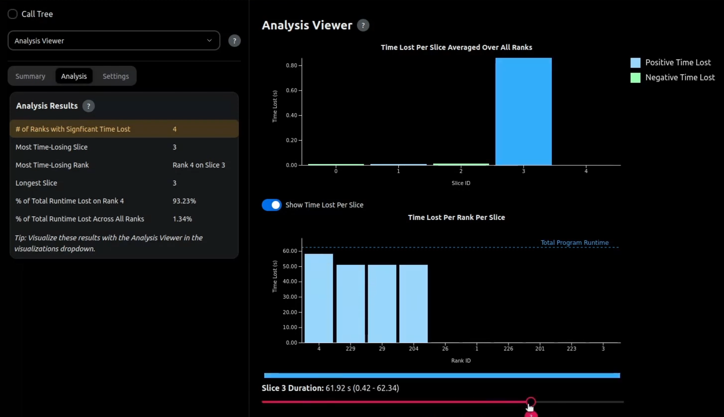
Task: Open the Analysis Viewer visualization dropdown
Action: point(113,40)
